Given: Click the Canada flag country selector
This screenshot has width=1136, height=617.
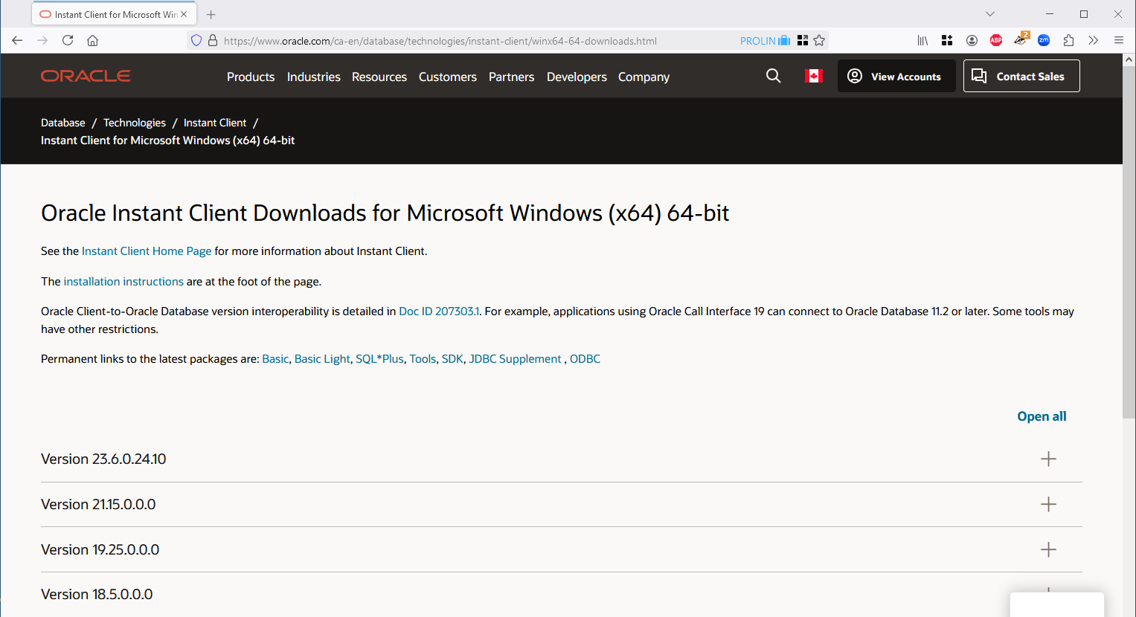Looking at the screenshot, I should point(813,76).
